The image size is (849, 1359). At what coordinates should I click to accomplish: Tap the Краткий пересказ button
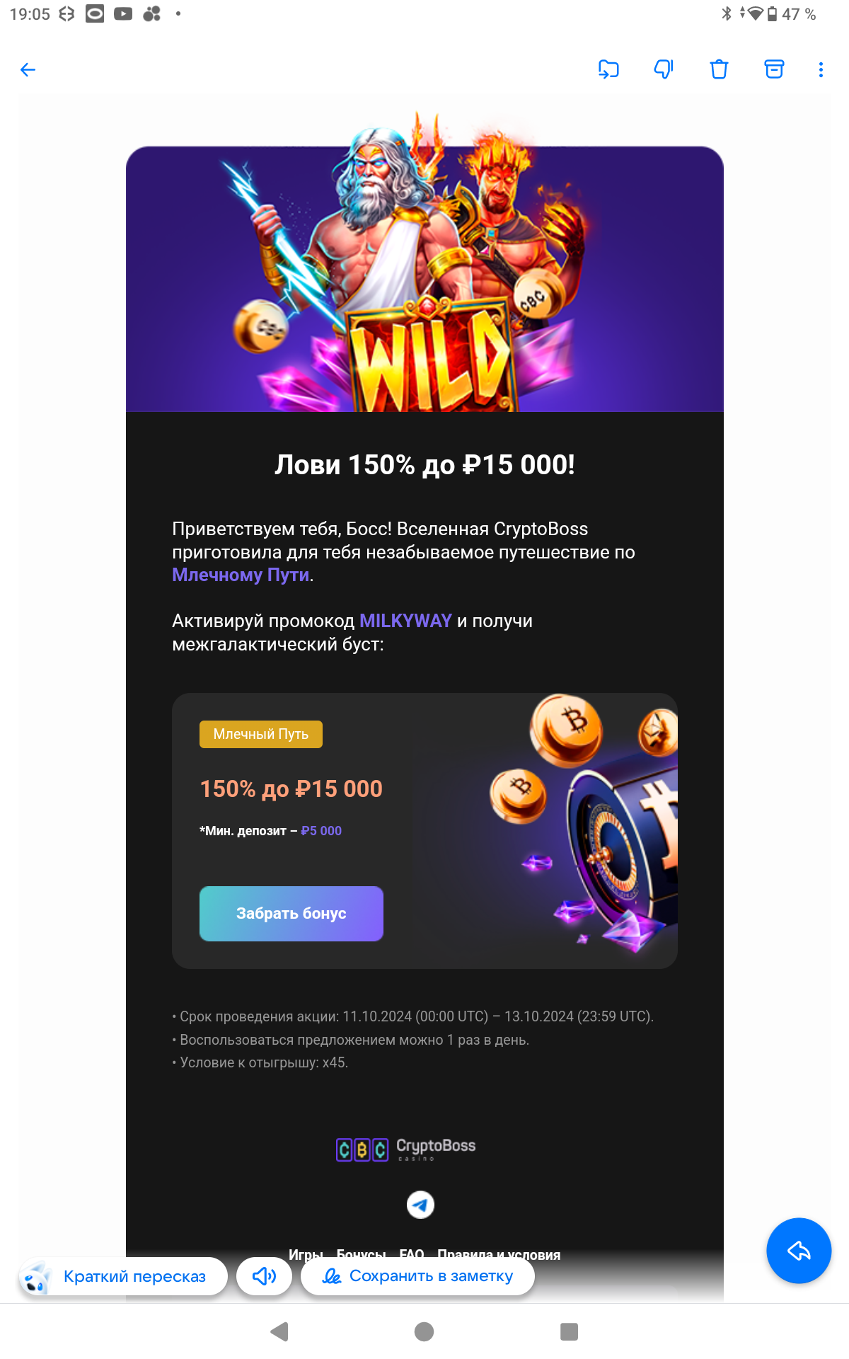click(x=123, y=1276)
